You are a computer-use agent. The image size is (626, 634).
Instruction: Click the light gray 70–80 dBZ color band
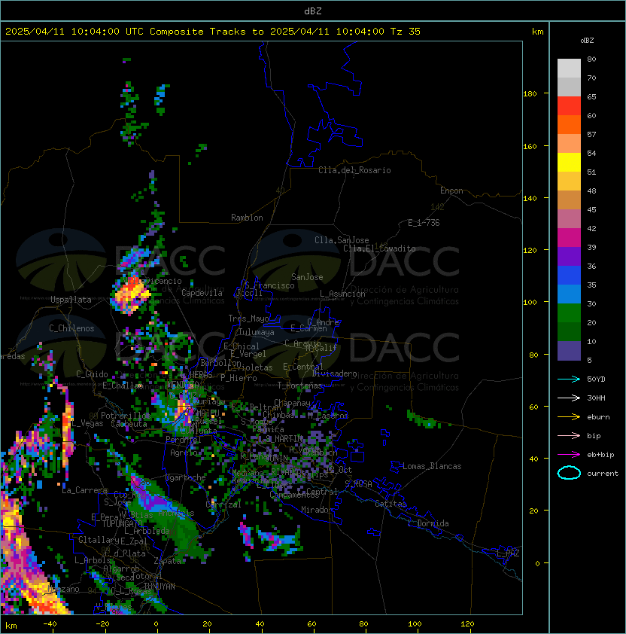coord(569,68)
